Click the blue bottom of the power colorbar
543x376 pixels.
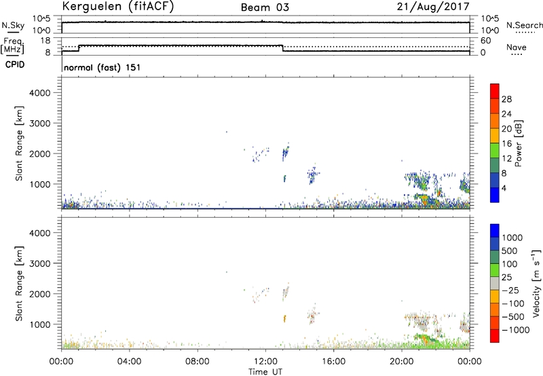495,195
